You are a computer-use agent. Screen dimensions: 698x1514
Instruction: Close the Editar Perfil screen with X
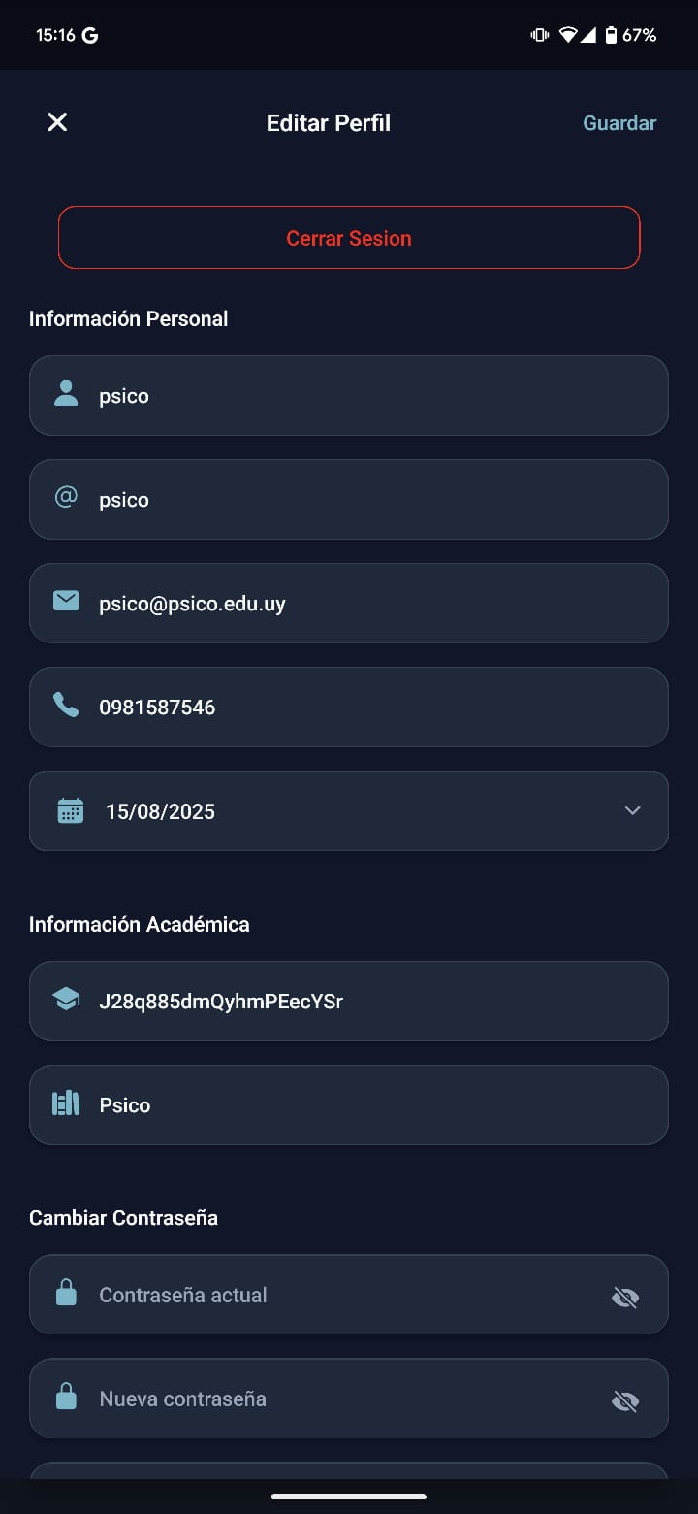click(58, 122)
